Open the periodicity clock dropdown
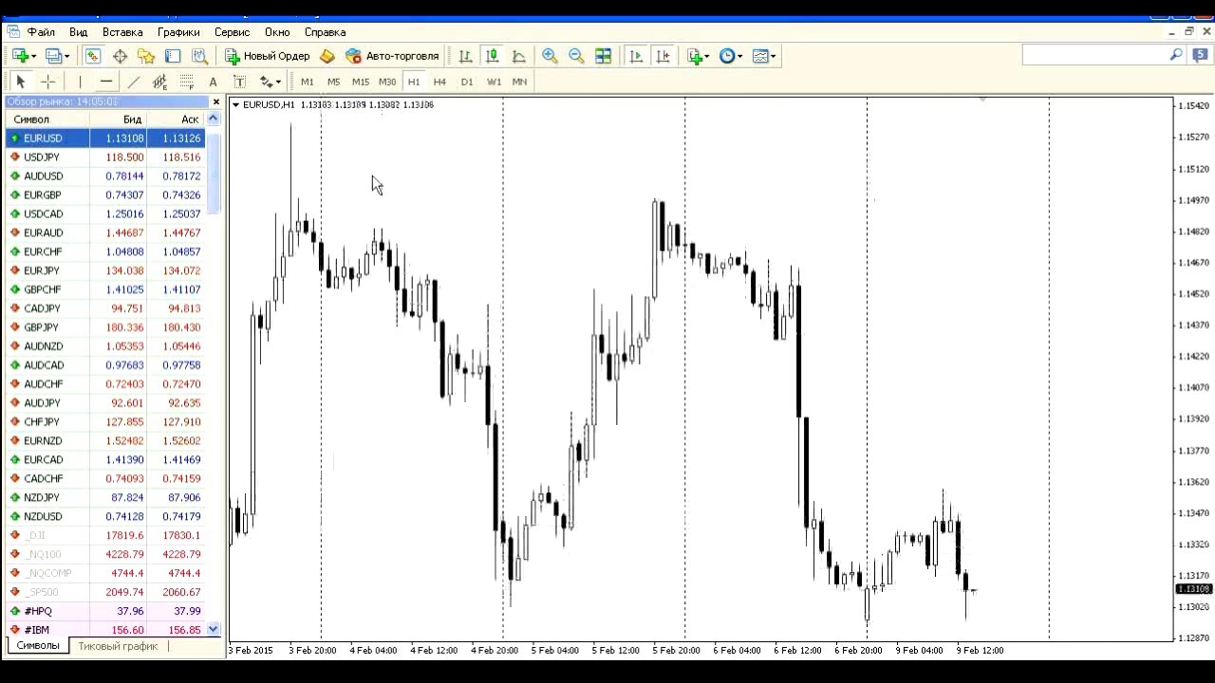The width and height of the screenshot is (1215, 683). coord(731,56)
